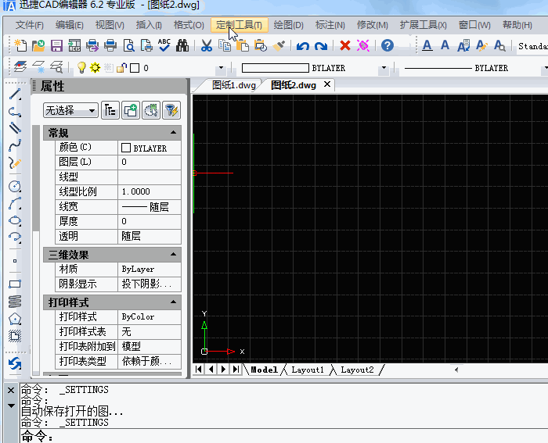Collapse the 打印样式 section
Image resolution: width=548 pixels, height=443 pixels.
point(173,302)
